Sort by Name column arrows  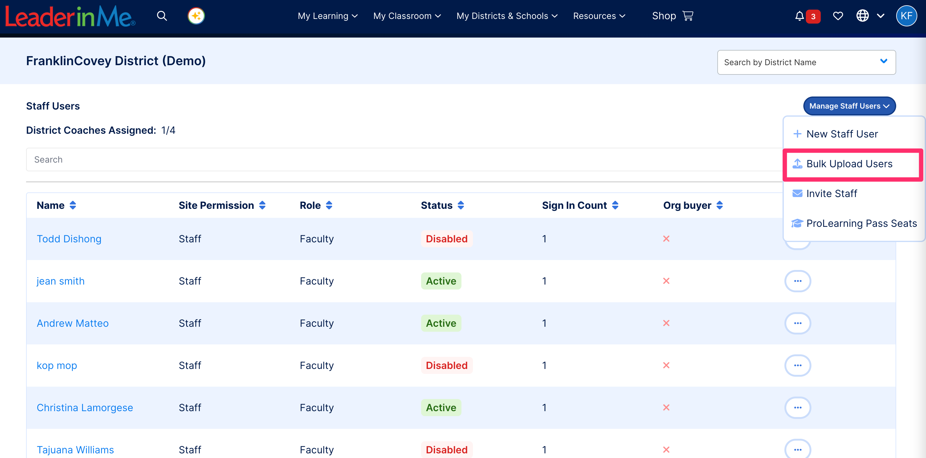[73, 205]
